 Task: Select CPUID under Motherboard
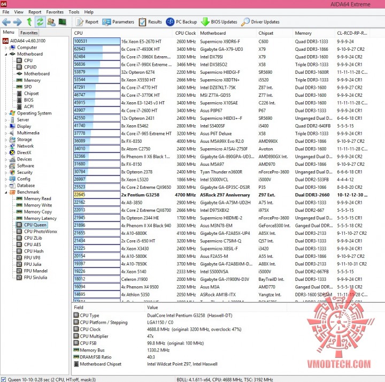(x=30, y=67)
